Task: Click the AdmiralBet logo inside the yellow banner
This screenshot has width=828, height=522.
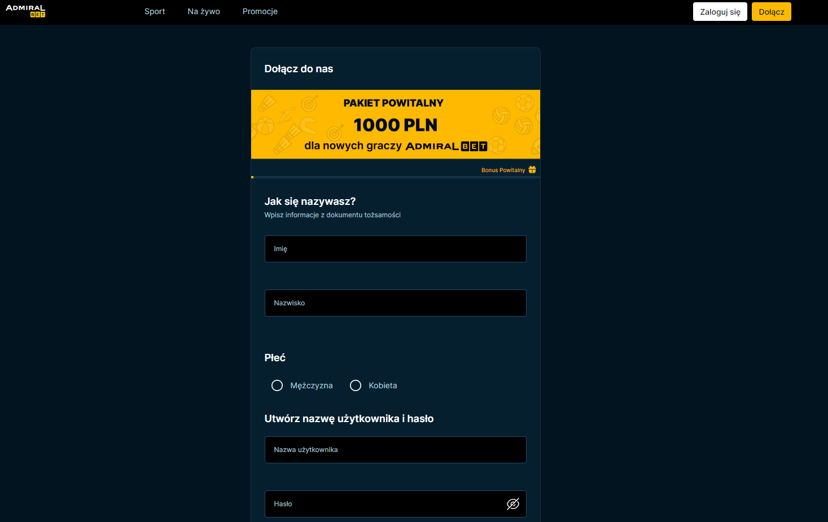Action: coord(446,146)
